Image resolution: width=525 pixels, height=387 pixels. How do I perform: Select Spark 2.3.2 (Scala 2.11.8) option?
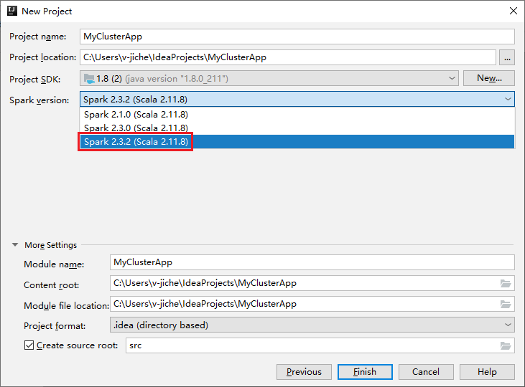click(x=297, y=142)
